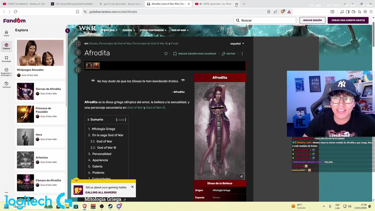This screenshot has width=375, height=211.
Task: Open Steam from the taskbar
Action: (x=110, y=206)
